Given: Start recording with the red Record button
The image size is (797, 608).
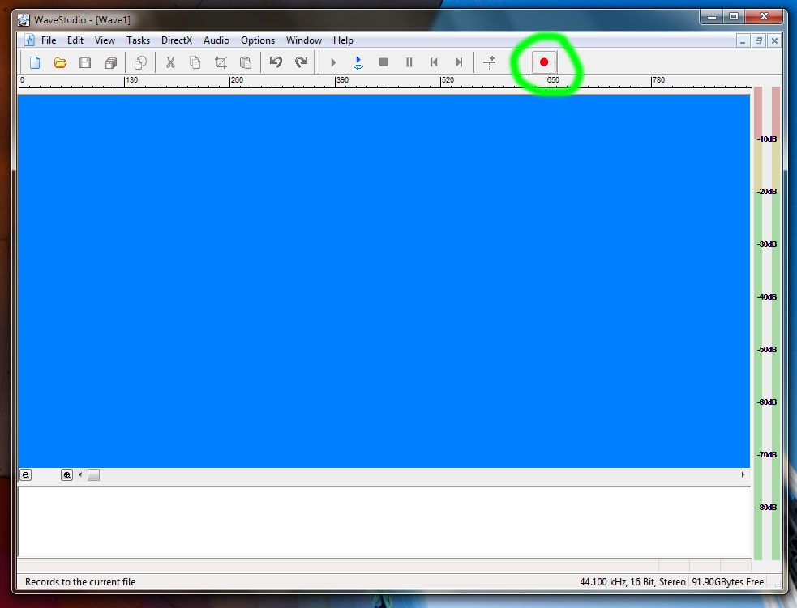Looking at the screenshot, I should click(544, 62).
